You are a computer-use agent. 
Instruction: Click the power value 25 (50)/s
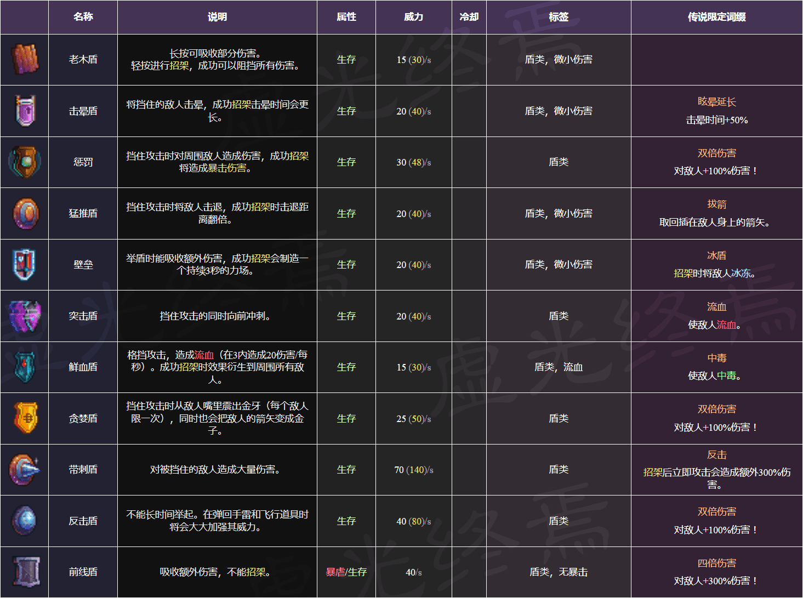414,419
